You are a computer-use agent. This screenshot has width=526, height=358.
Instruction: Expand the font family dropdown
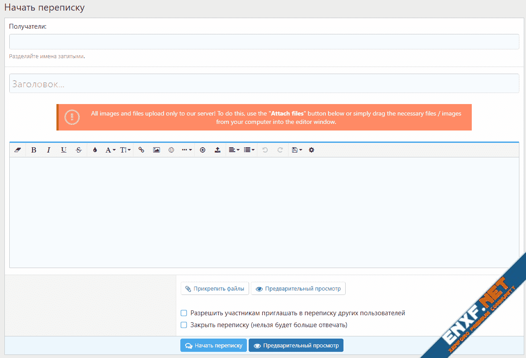pyautogui.click(x=110, y=150)
